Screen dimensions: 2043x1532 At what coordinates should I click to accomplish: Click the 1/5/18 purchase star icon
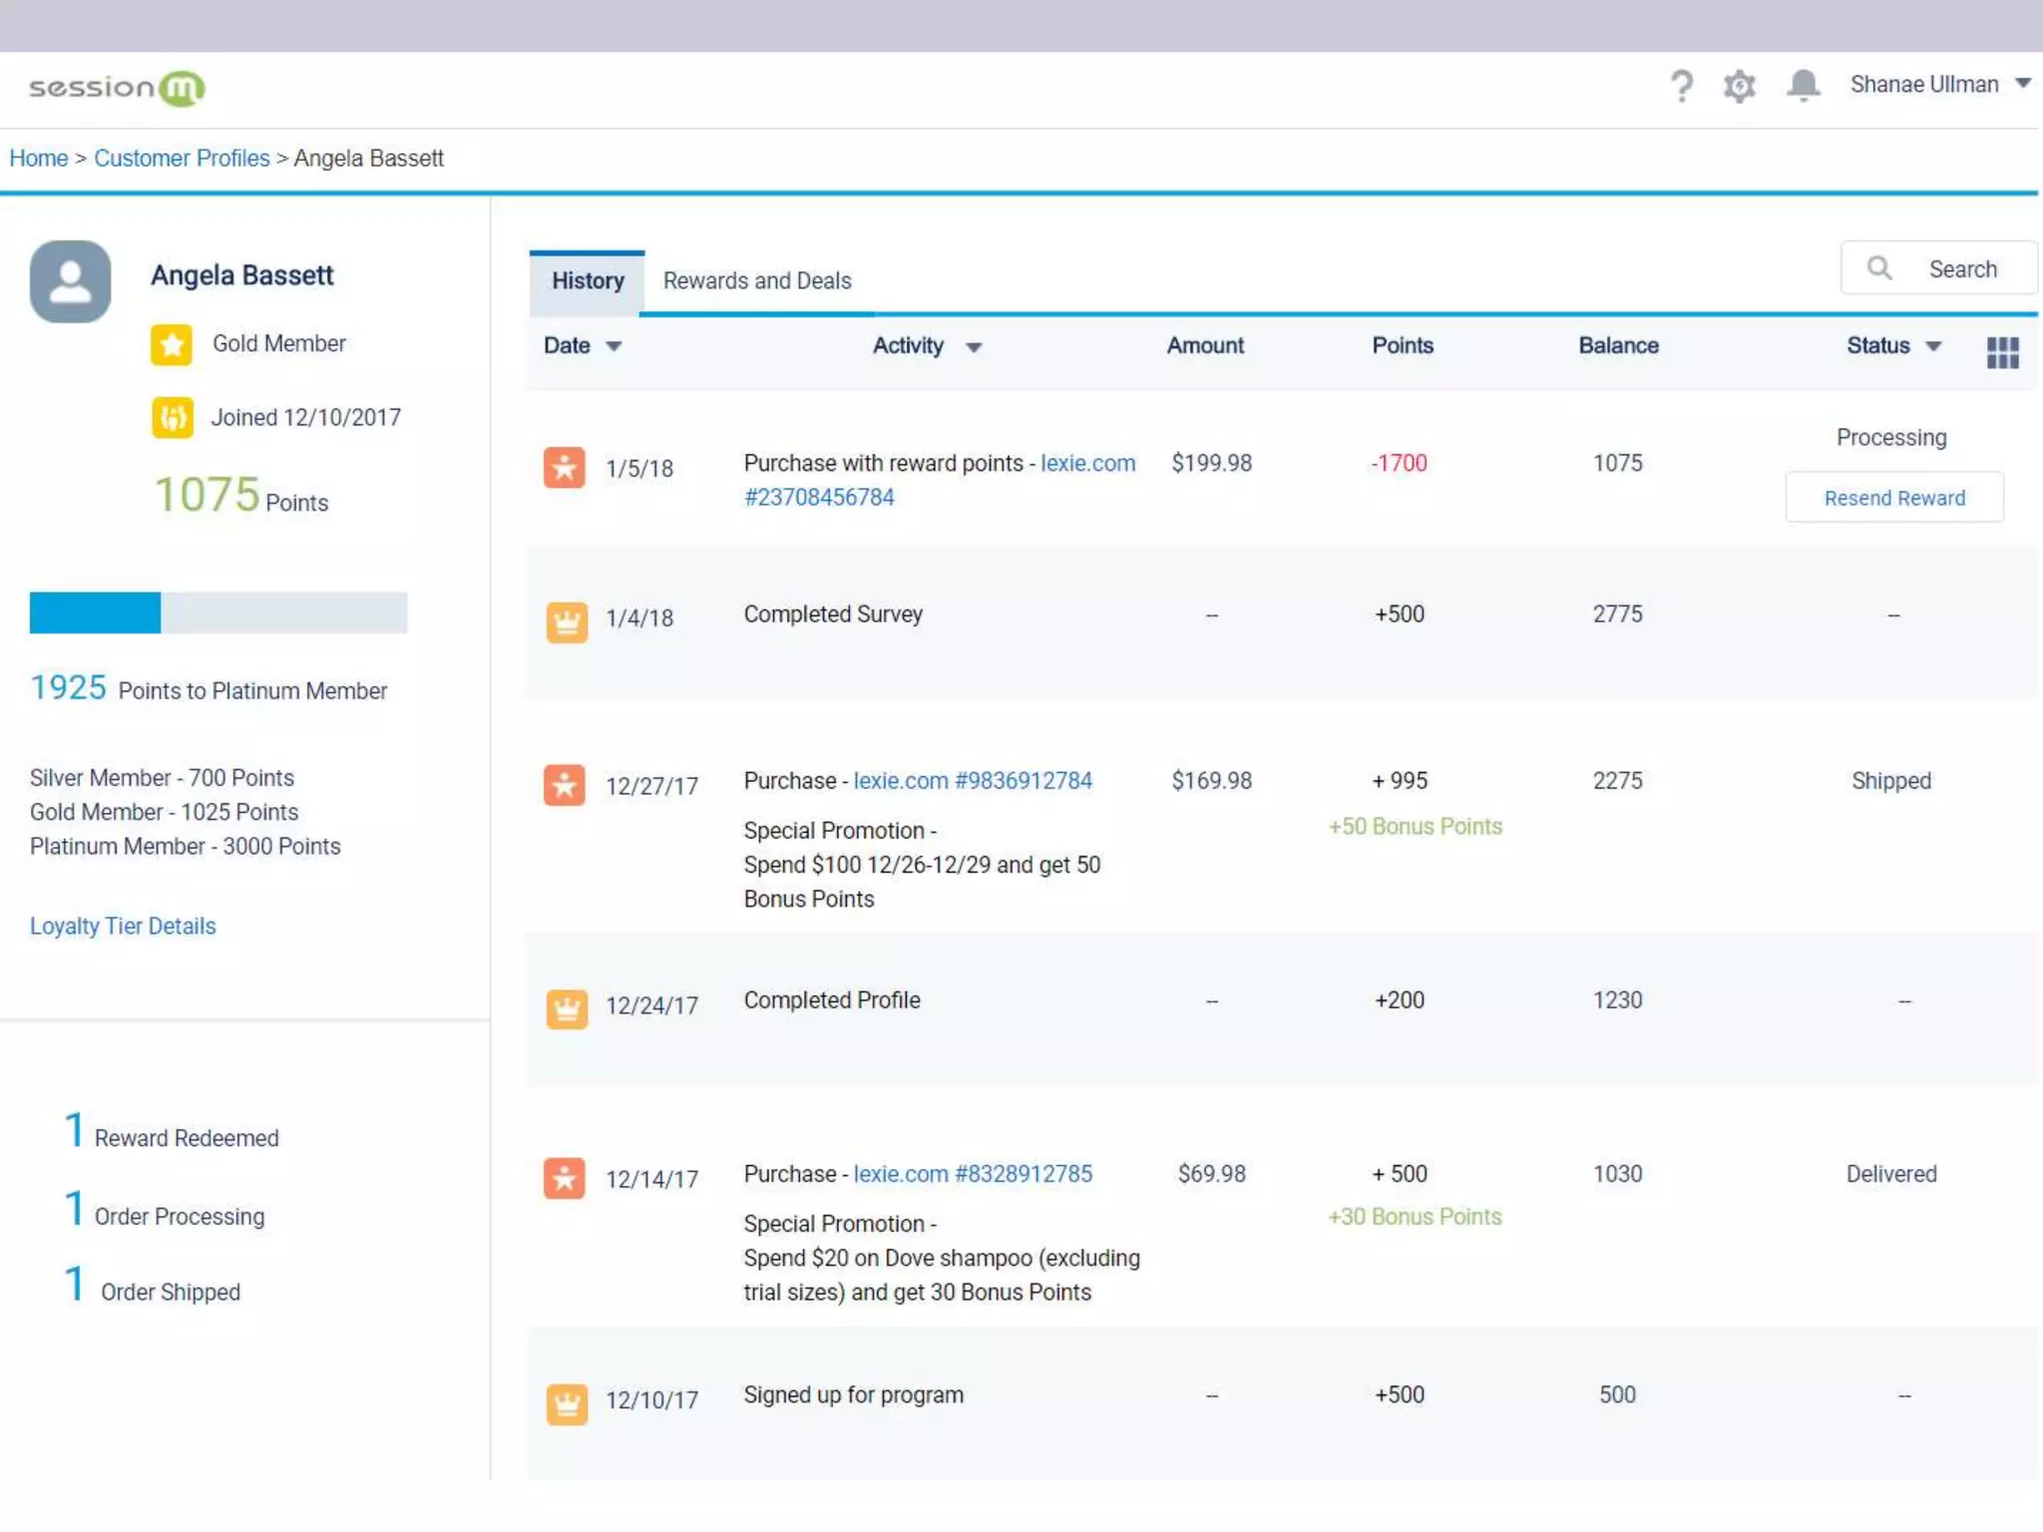[x=565, y=467]
